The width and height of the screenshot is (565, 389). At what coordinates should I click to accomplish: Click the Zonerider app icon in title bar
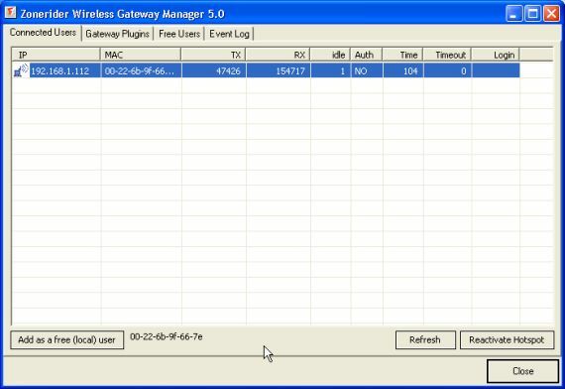point(11,13)
